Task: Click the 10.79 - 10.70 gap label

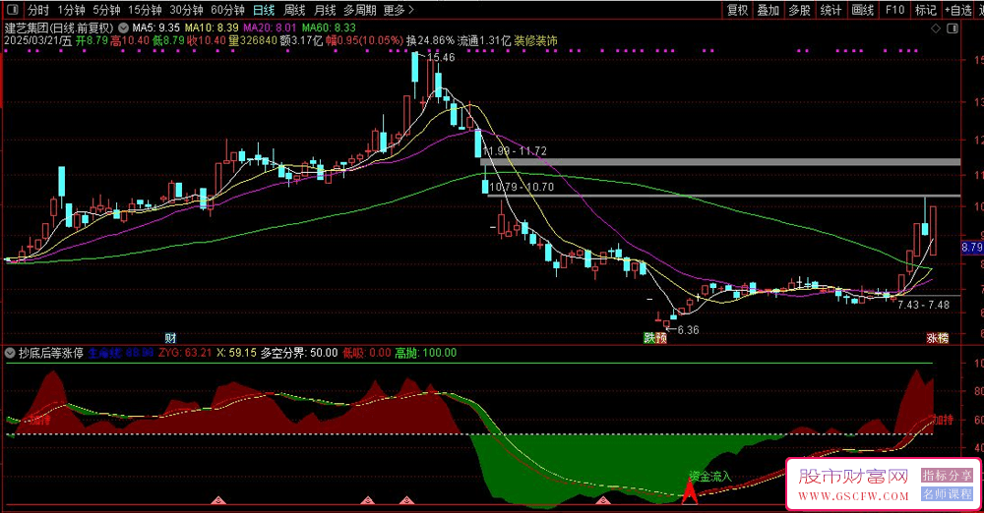Action: pyautogui.click(x=522, y=187)
